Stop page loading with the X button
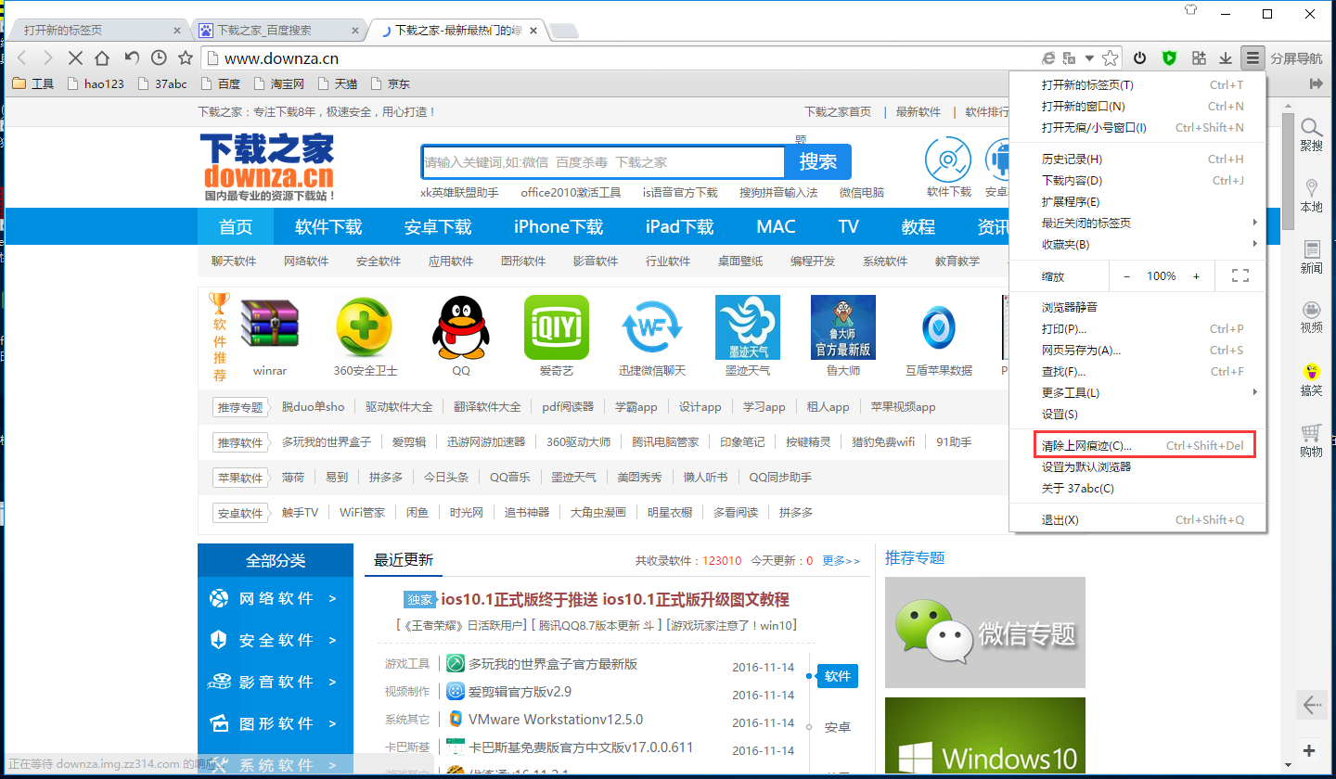The height and width of the screenshot is (779, 1336). click(x=75, y=57)
